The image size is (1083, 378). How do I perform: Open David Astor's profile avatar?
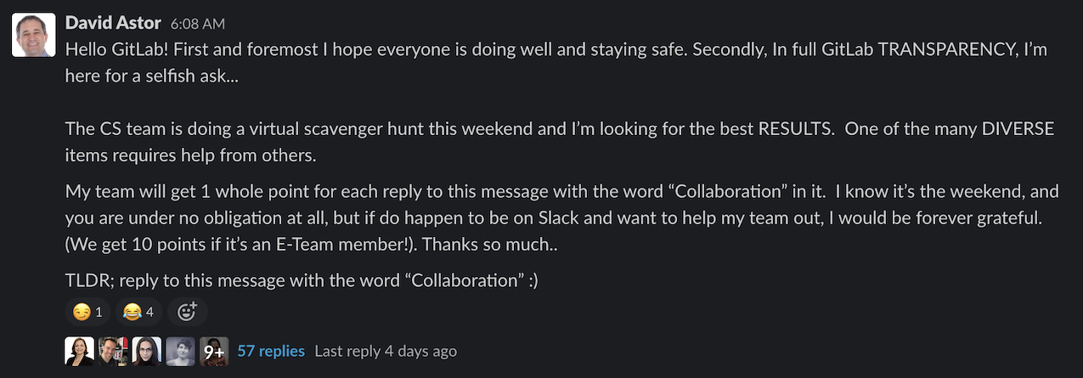(34, 35)
